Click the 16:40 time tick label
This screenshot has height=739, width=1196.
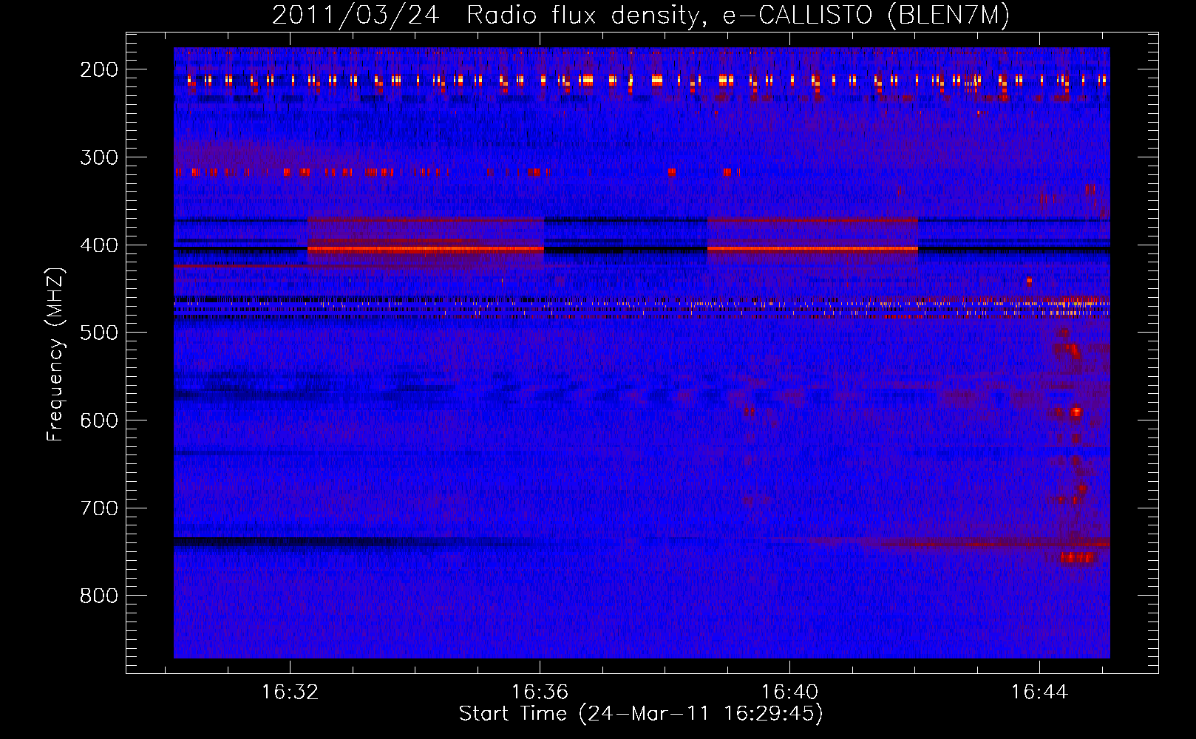click(790, 692)
